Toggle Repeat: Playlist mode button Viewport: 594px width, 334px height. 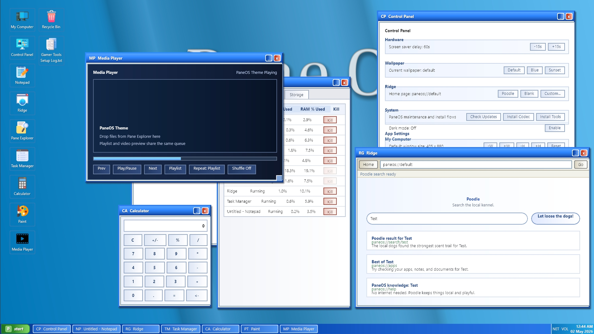click(x=207, y=169)
